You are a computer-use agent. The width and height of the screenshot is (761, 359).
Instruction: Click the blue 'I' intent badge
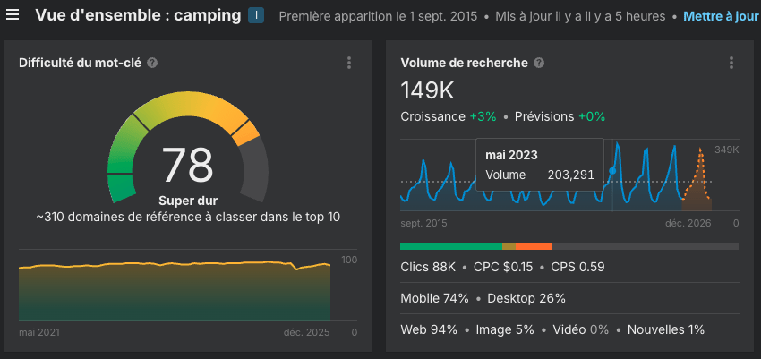(x=255, y=16)
